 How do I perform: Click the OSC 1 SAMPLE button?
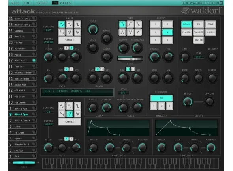click(x=70, y=40)
